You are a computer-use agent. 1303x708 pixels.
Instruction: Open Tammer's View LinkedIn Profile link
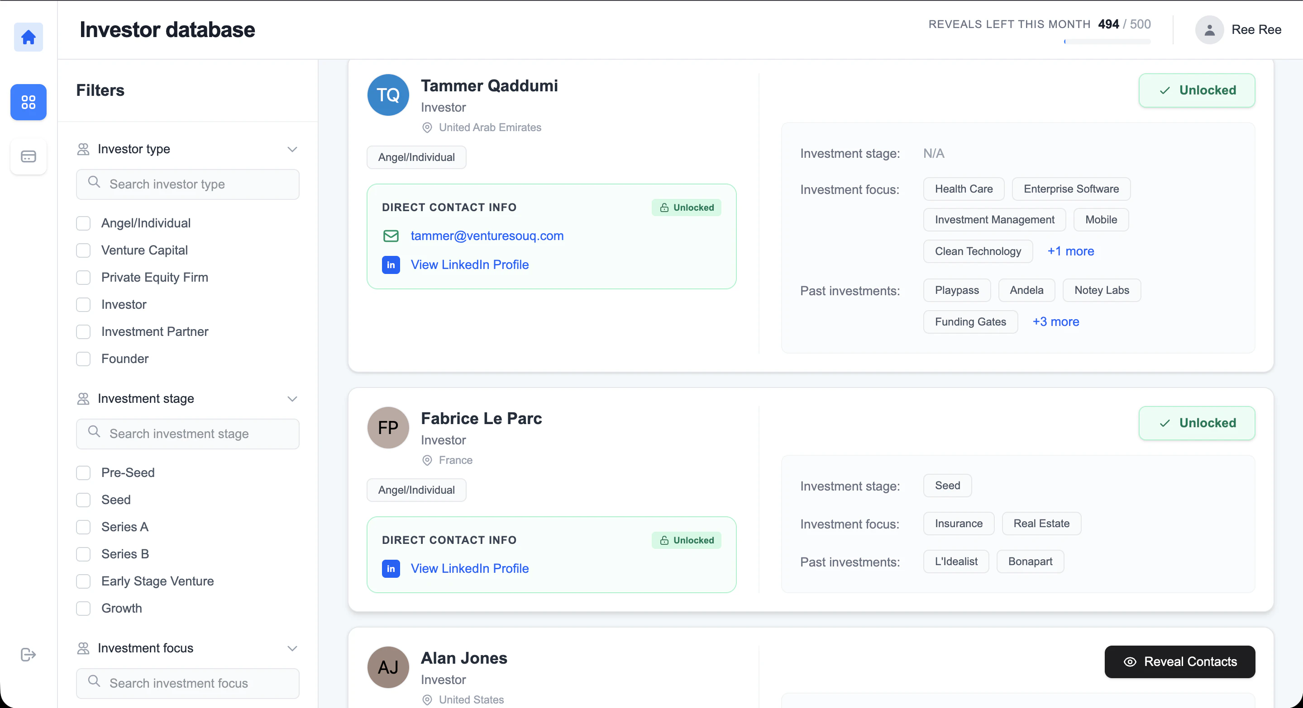[469, 265]
